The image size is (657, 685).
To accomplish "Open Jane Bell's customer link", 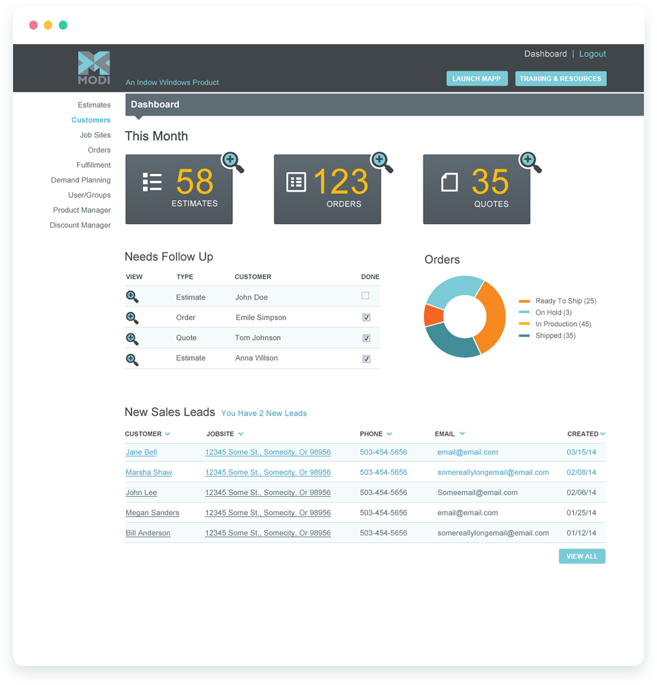I will (x=141, y=452).
